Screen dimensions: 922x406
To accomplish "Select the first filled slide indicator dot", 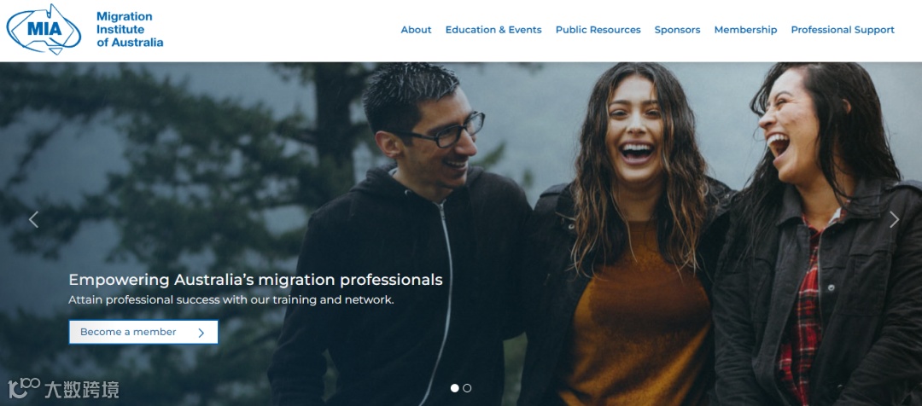I will click(454, 388).
